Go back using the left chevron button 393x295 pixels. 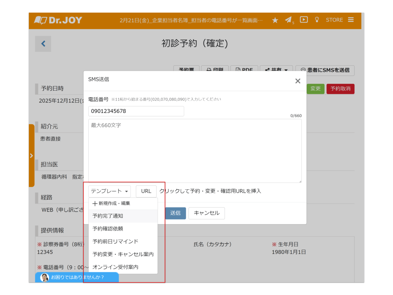(x=43, y=44)
